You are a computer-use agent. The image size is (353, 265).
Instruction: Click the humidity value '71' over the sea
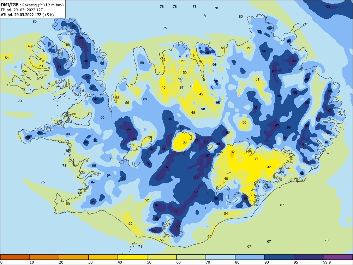(x=140, y=247)
